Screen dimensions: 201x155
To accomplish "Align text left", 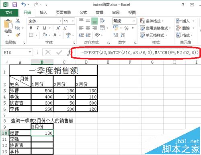I will 81,28.
